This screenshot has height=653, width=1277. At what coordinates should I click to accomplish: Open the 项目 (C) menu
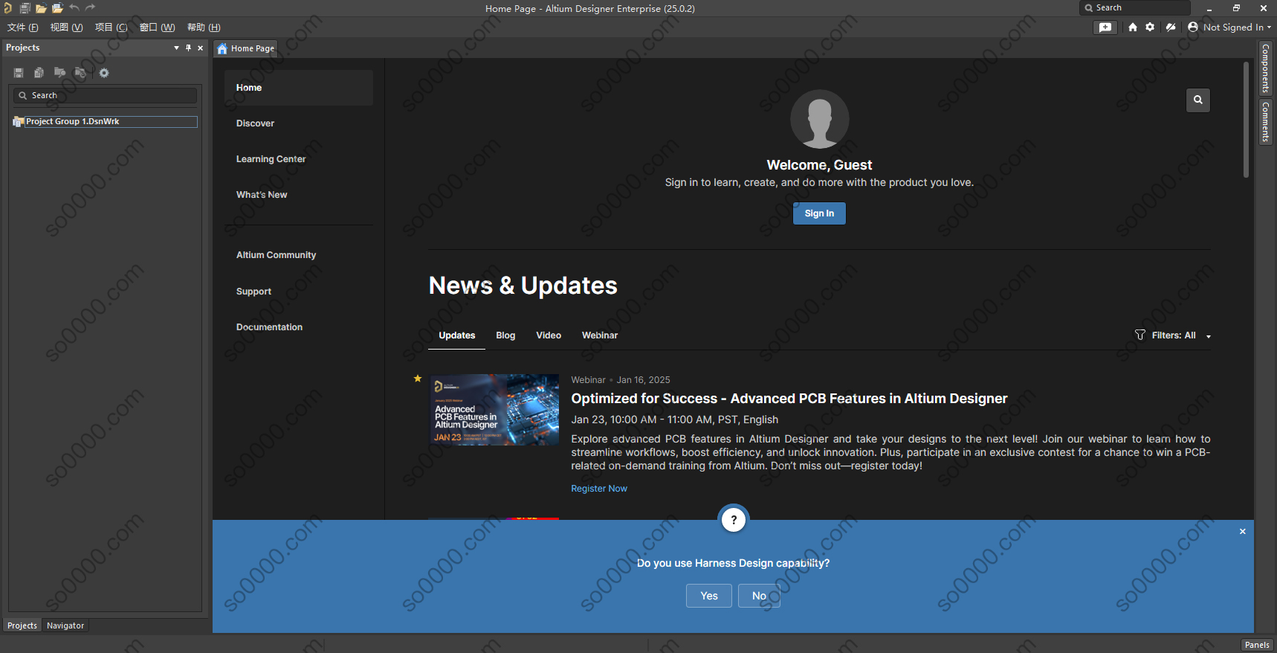(111, 28)
